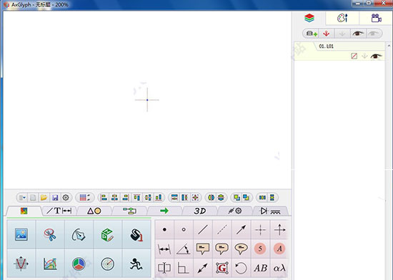Add a new layer
Screen dimensions: 393x280
point(312,34)
